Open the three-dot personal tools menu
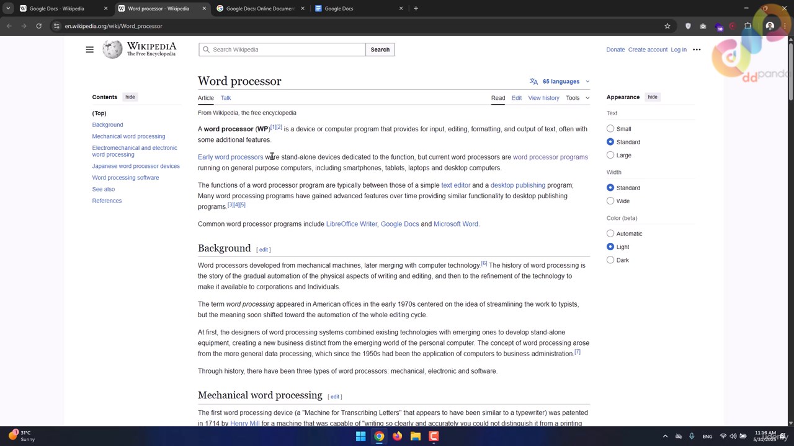Viewport: 794px width, 446px height. pyautogui.click(x=697, y=50)
